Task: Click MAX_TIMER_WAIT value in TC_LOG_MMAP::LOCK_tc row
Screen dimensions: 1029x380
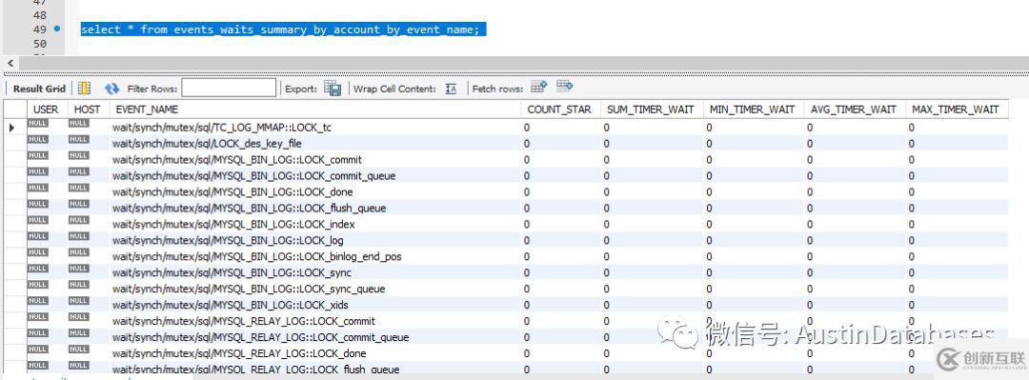Action: click(912, 128)
